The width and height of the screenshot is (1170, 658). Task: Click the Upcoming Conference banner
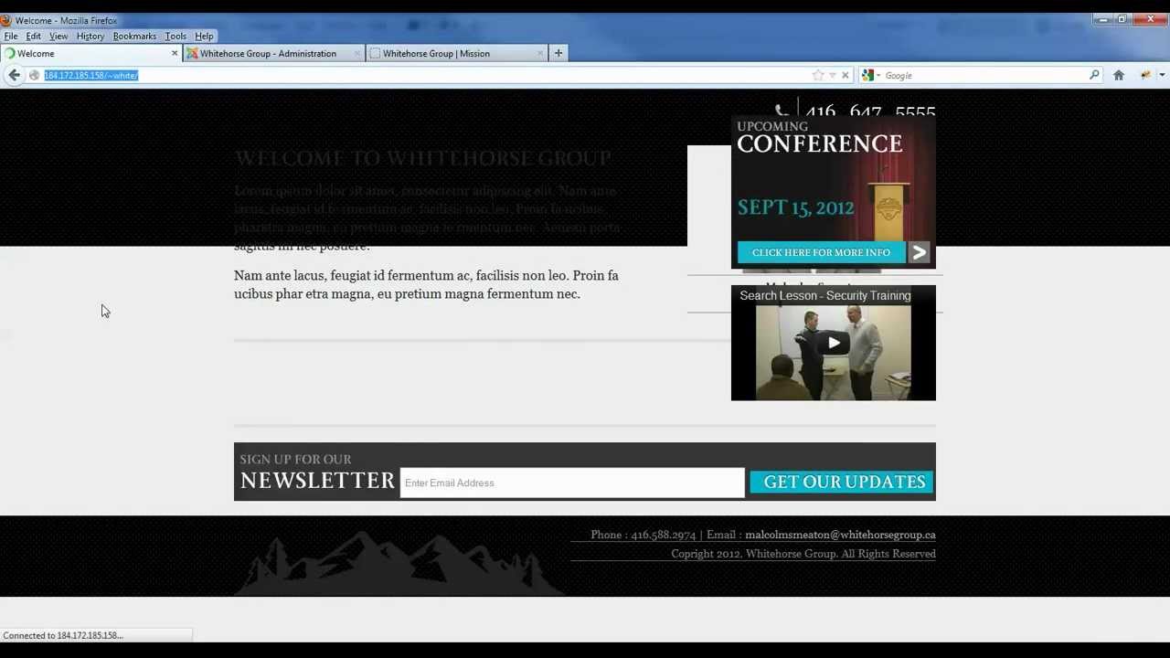coord(834,192)
